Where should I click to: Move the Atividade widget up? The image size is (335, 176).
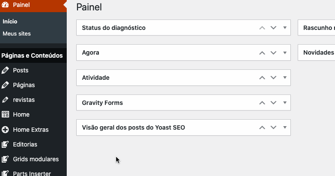pos(262,78)
